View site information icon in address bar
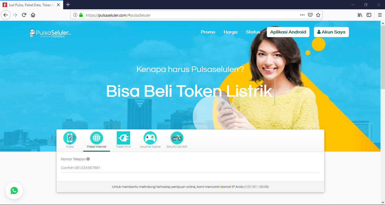The width and height of the screenshot is (385, 205). (x=75, y=15)
